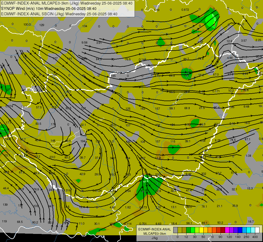Select the map value '10.2'

[x=231, y=91]
